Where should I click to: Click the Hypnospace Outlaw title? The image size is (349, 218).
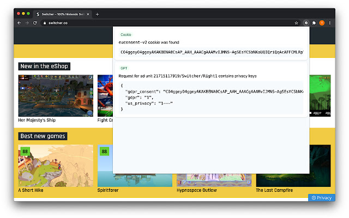pyautogui.click(x=197, y=190)
